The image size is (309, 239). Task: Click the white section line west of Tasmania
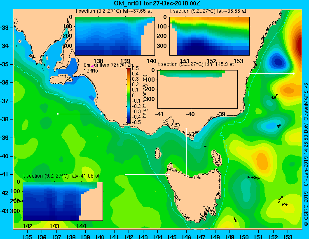click(147, 174)
